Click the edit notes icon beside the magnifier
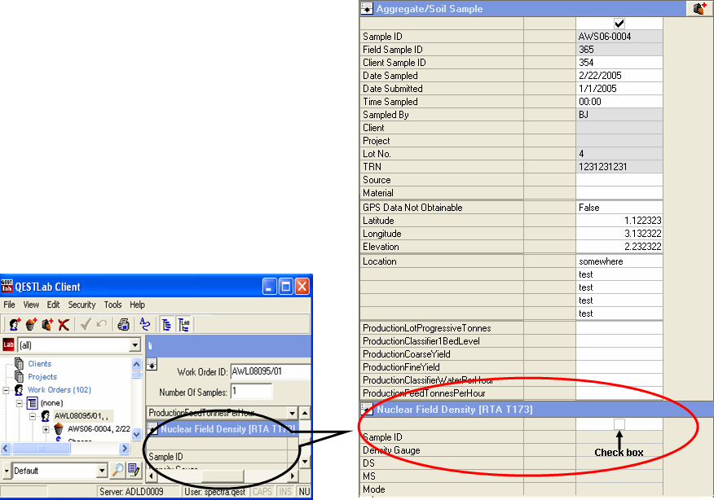Image resolution: width=714 pixels, height=500 pixels. click(134, 471)
